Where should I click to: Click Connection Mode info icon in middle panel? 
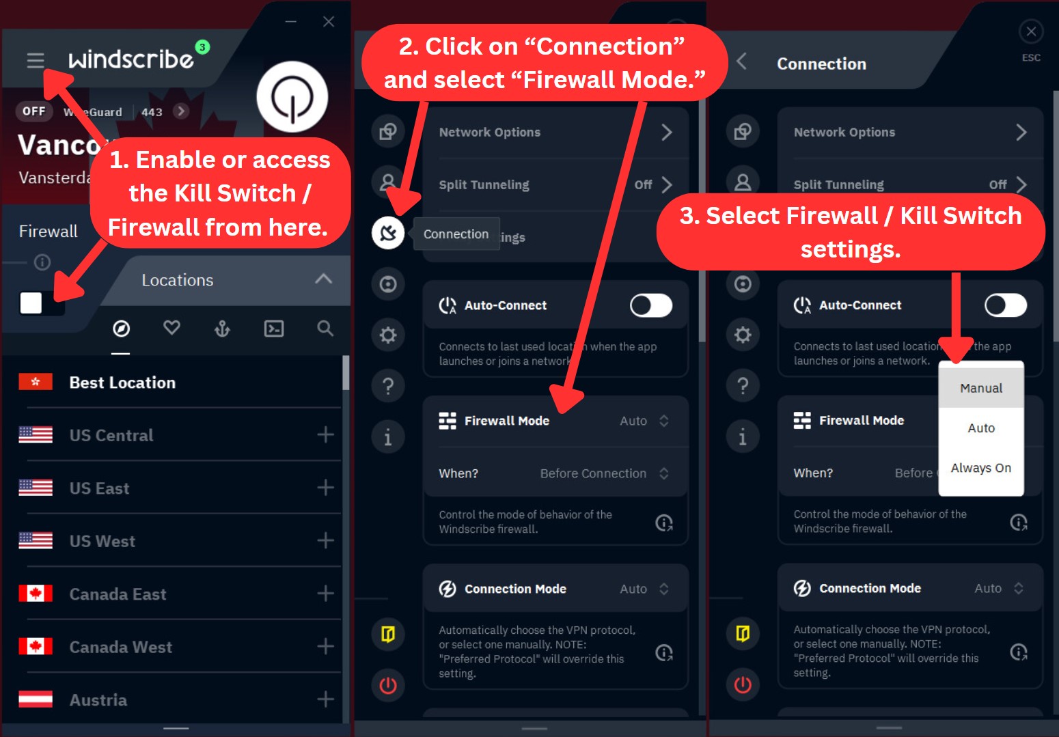[664, 652]
